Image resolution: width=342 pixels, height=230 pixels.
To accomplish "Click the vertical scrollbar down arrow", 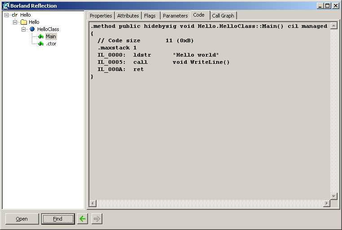I will [x=333, y=196].
